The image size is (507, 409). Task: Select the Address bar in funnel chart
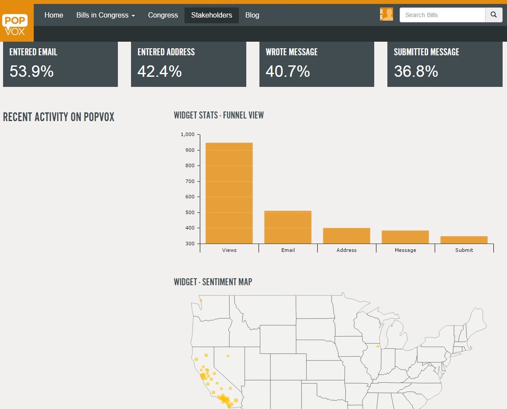click(x=346, y=236)
